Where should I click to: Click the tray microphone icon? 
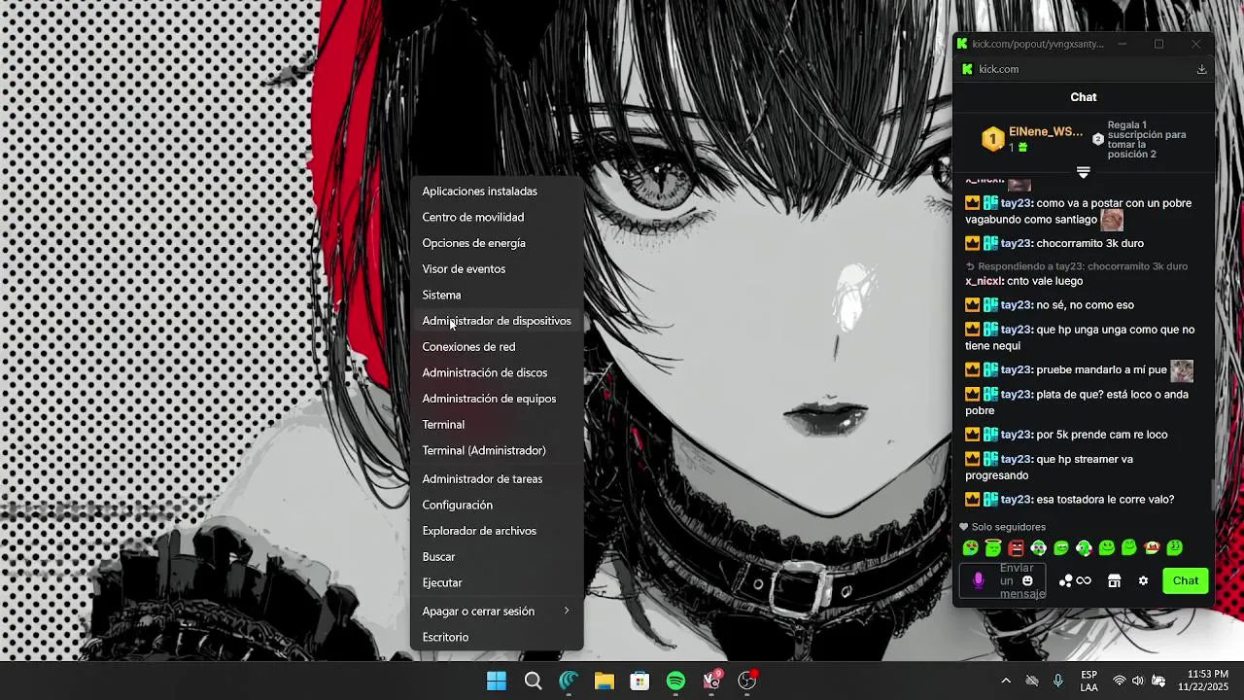pyautogui.click(x=1058, y=681)
